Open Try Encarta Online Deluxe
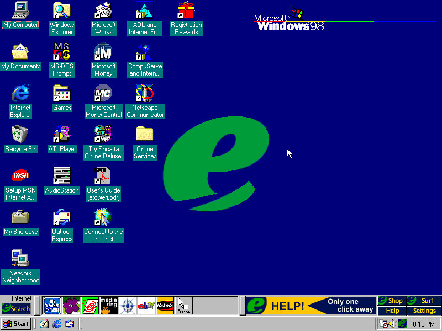 click(103, 135)
